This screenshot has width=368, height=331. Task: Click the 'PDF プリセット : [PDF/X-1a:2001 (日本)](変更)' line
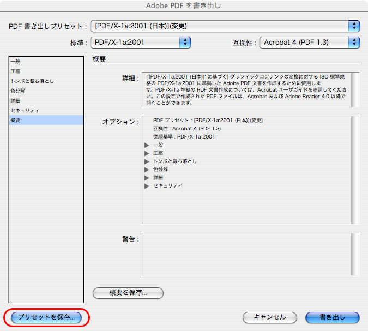[x=208, y=121]
